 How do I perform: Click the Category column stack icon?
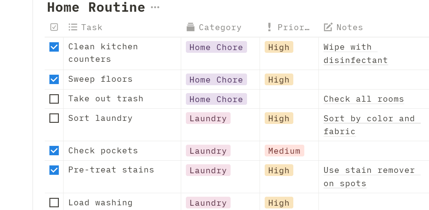pos(191,27)
